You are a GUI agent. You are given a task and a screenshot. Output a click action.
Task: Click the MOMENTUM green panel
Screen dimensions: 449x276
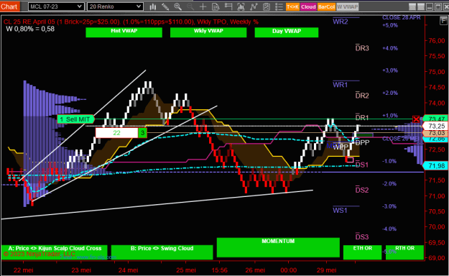278,247
